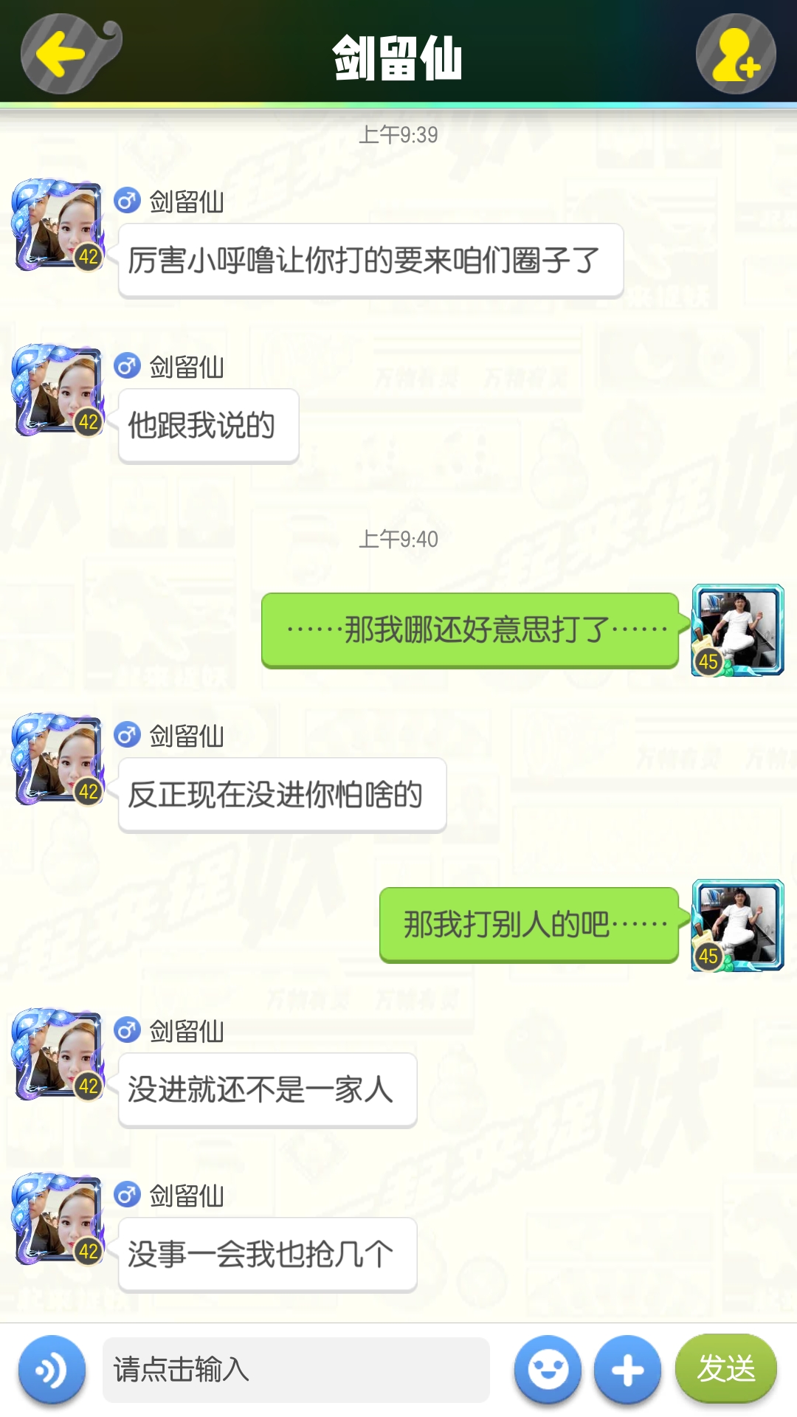Tap the level 45 badge on the lower avatar
Viewport: 797px width, 1417px height.
[708, 956]
